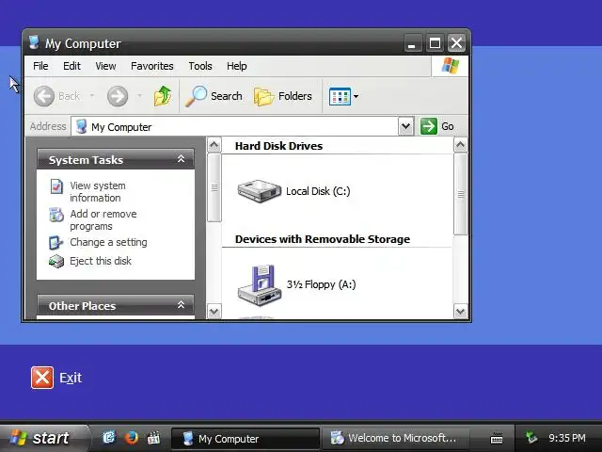This screenshot has height=452, width=602.
Task: Click View system information link
Action: tap(98, 191)
